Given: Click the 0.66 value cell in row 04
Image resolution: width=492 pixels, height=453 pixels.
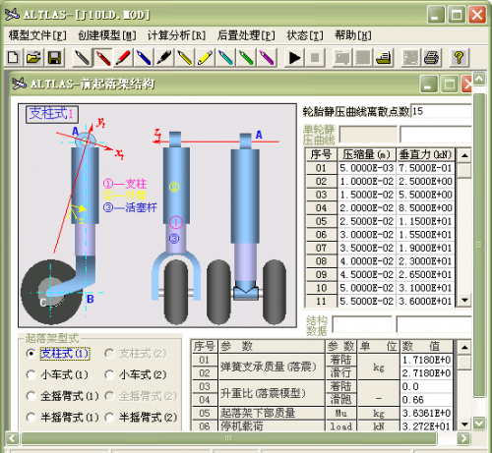Looking at the screenshot, I should pos(426,400).
